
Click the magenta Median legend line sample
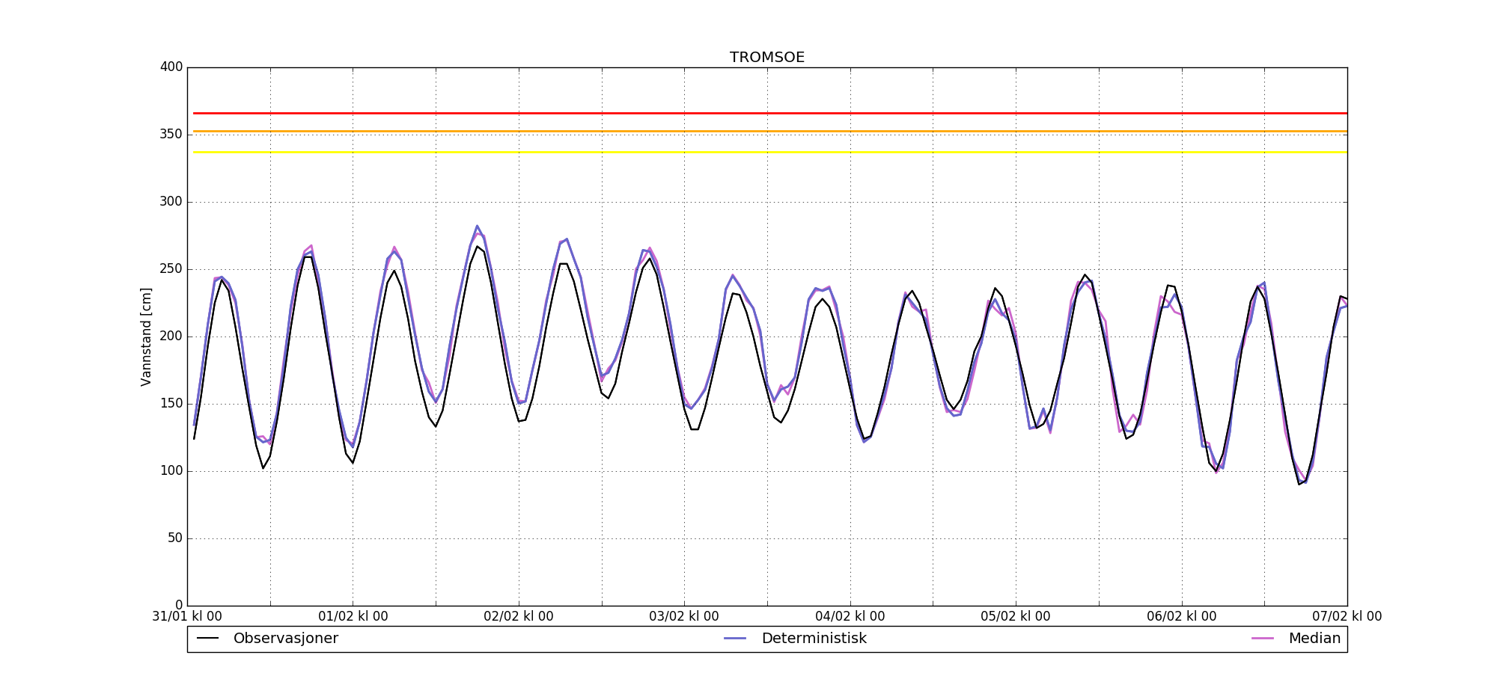1263,639
